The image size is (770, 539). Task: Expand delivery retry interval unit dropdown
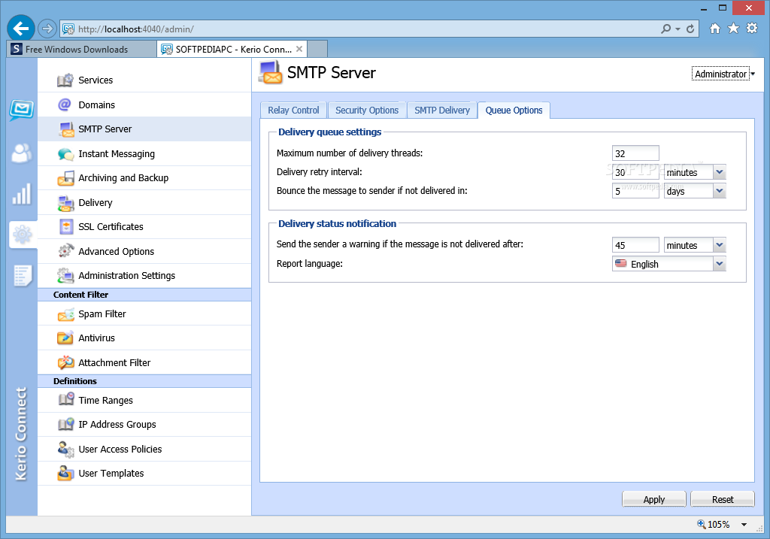coord(720,172)
